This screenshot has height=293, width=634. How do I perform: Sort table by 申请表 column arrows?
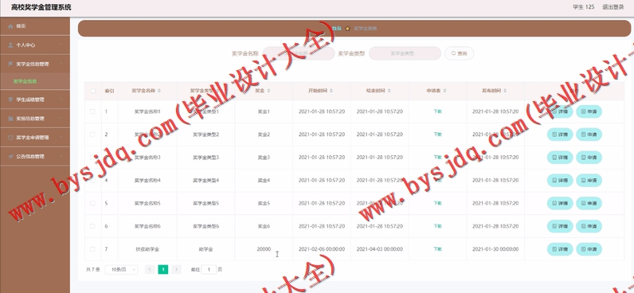tap(444, 91)
